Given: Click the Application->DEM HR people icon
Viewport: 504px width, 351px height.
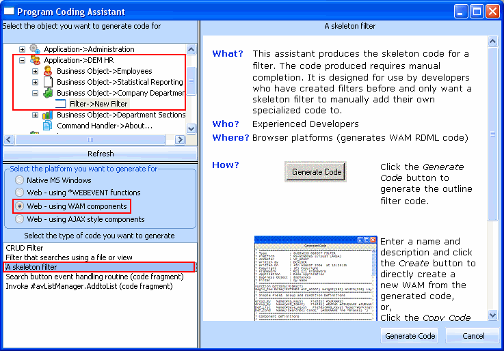Looking at the screenshot, I should click(35, 60).
